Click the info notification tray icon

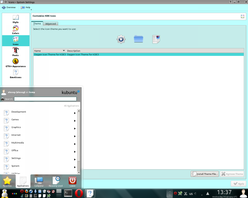(x=170, y=193)
